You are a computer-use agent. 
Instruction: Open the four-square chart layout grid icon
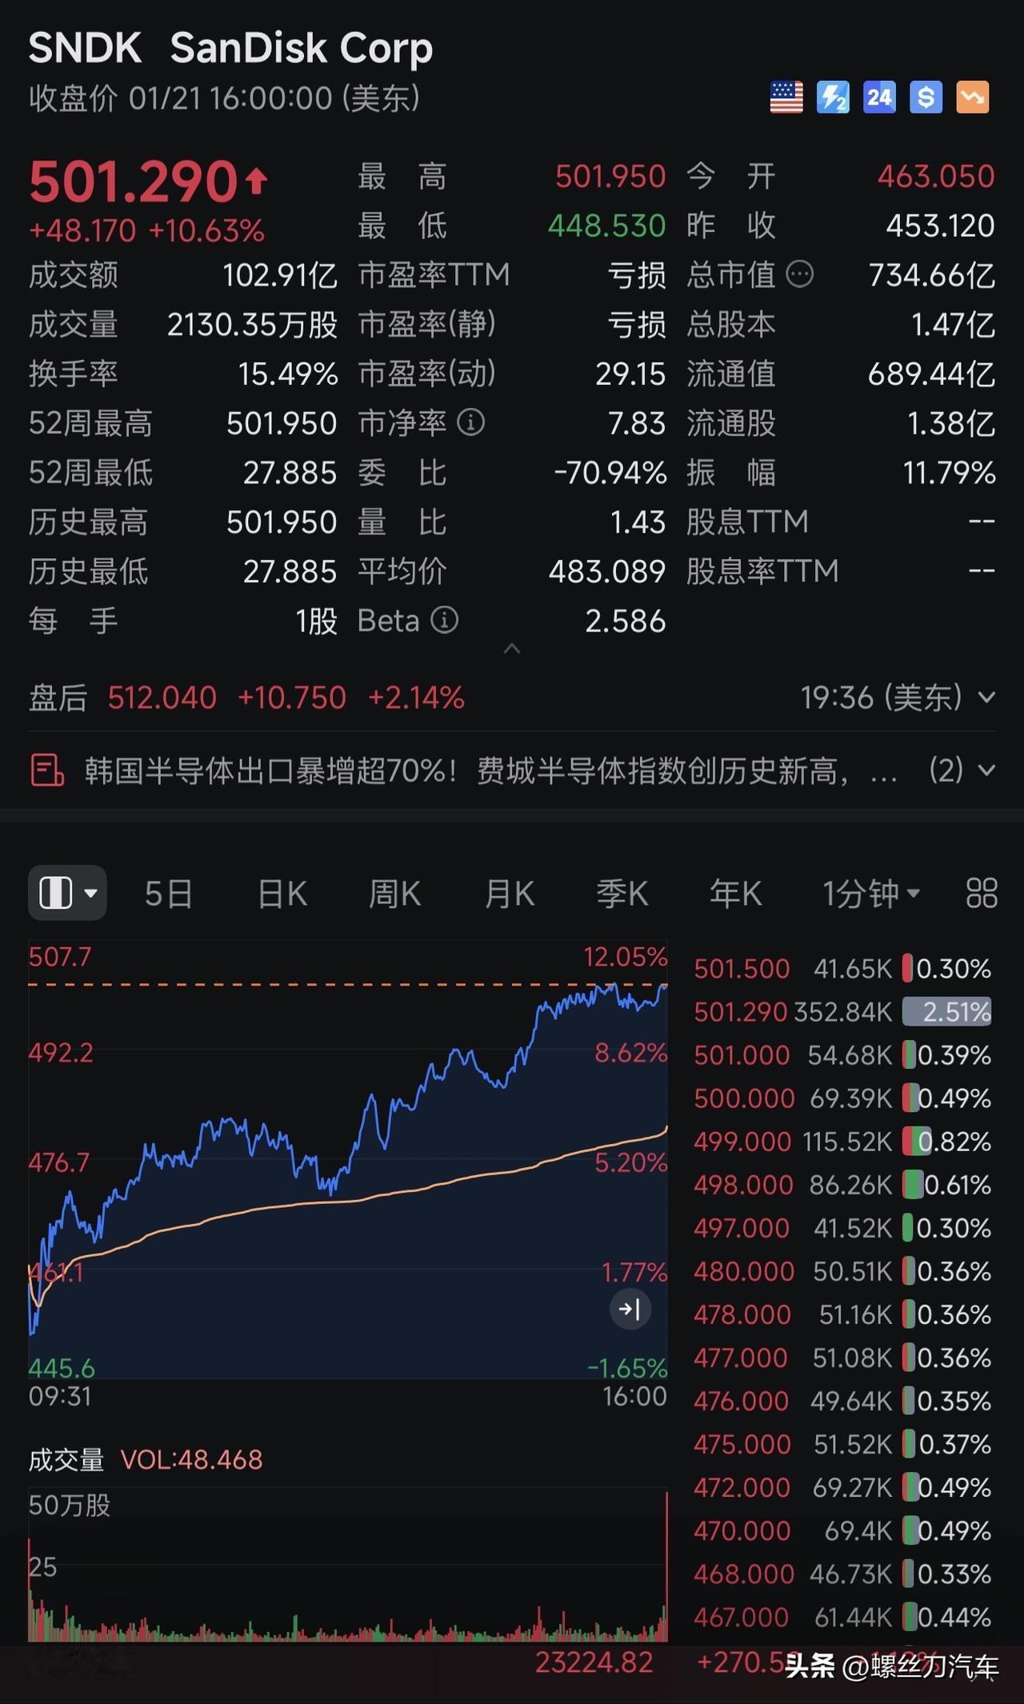point(982,893)
